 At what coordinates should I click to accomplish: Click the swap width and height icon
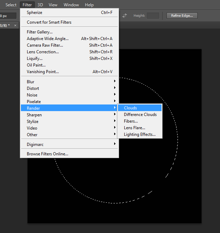click(124, 16)
